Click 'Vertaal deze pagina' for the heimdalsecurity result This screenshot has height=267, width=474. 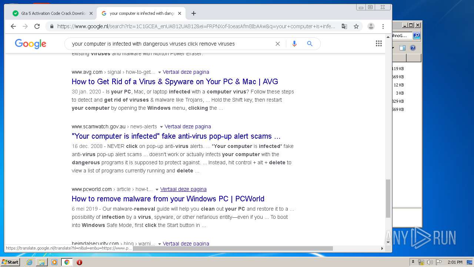186,244
